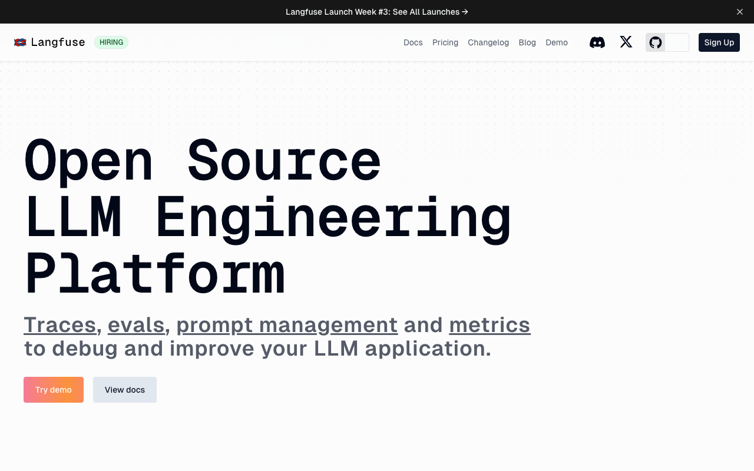This screenshot has width=754, height=471.
Task: Follow the evals link
Action: 136,325
